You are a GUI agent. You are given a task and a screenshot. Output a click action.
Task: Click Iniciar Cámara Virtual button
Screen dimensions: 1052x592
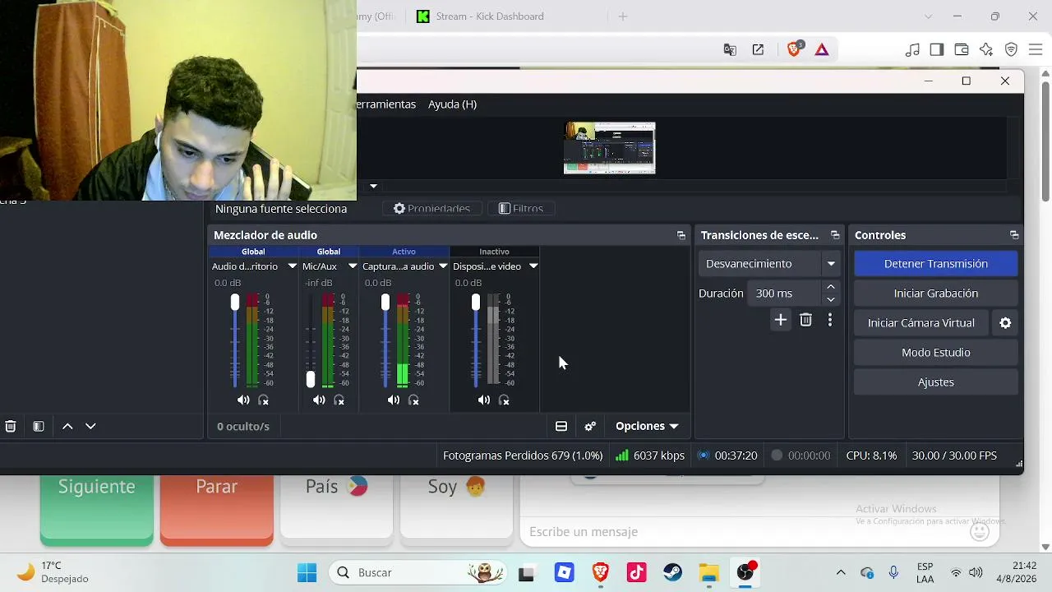click(921, 323)
